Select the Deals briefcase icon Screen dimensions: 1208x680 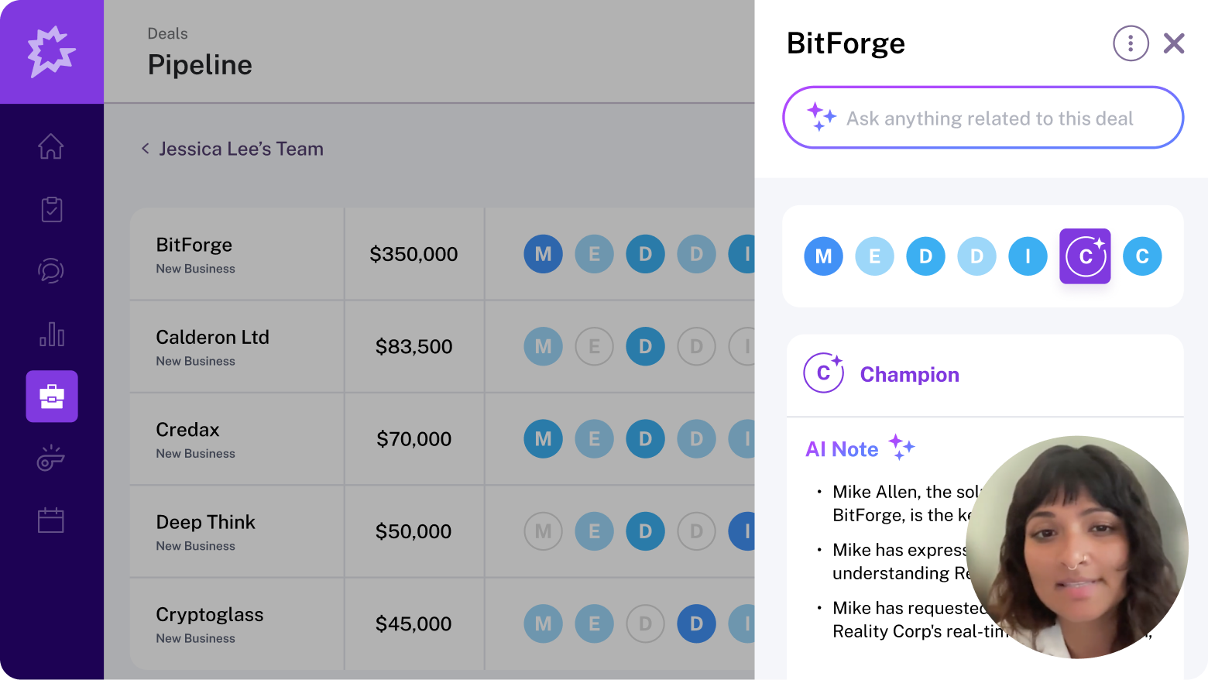[x=51, y=397]
